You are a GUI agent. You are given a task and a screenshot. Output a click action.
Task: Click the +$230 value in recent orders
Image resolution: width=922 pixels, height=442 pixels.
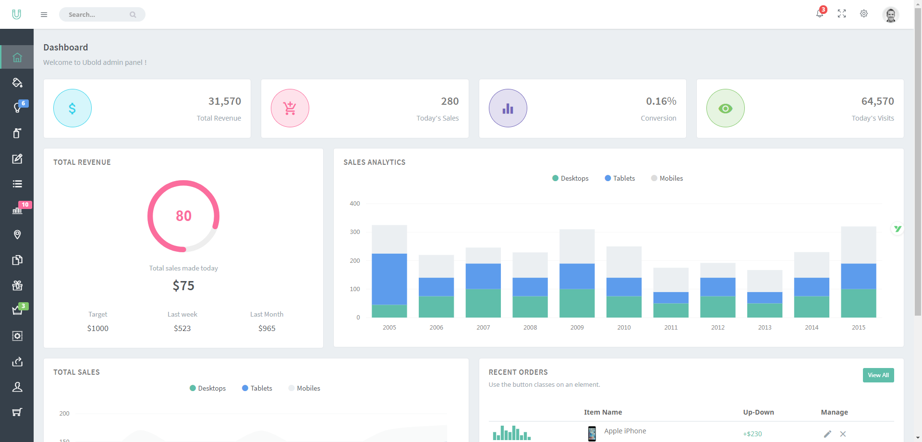752,434
